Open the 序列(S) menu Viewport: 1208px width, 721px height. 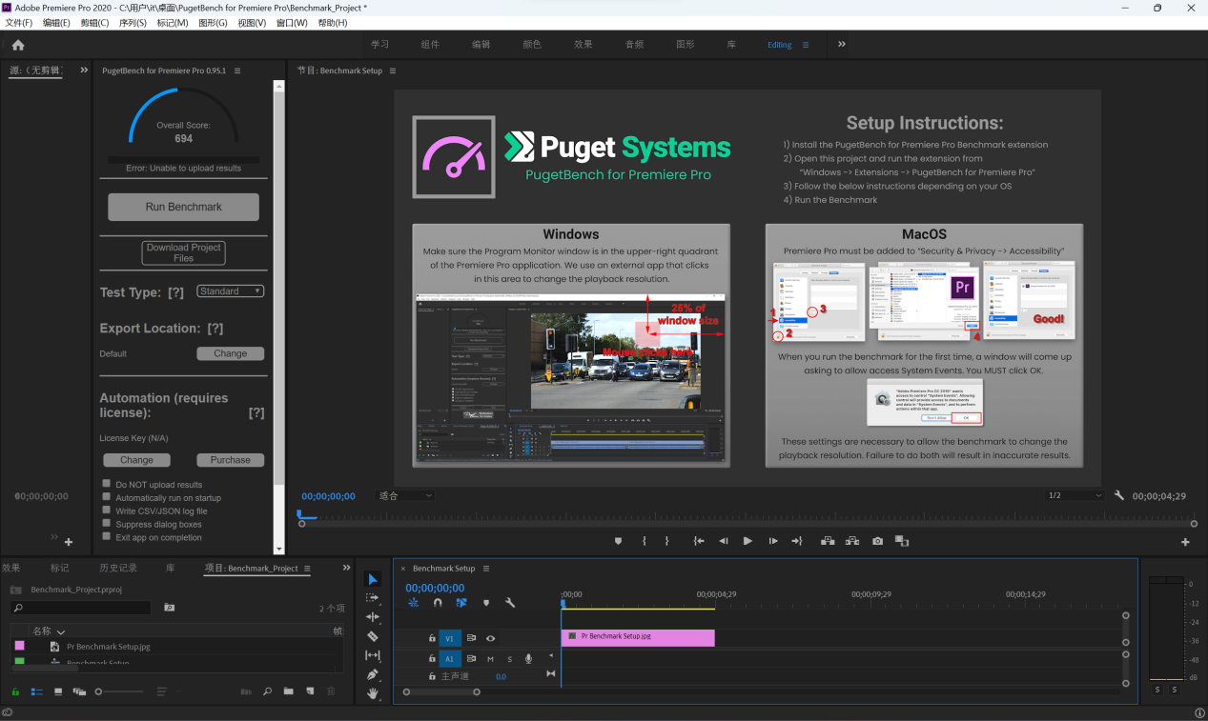click(133, 23)
